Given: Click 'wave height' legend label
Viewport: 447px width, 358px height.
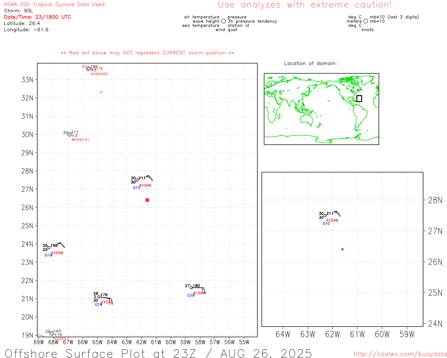Looking at the screenshot, I should coord(206,21).
